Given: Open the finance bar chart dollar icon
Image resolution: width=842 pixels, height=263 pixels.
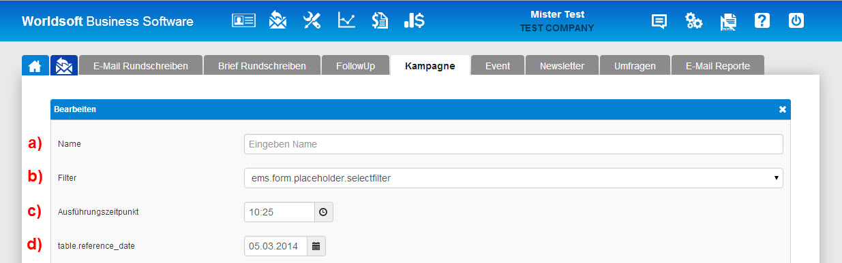Looking at the screenshot, I should [414, 20].
